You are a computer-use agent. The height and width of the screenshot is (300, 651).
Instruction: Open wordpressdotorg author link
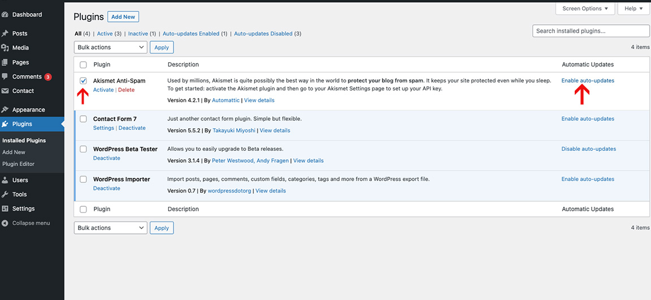tap(229, 191)
